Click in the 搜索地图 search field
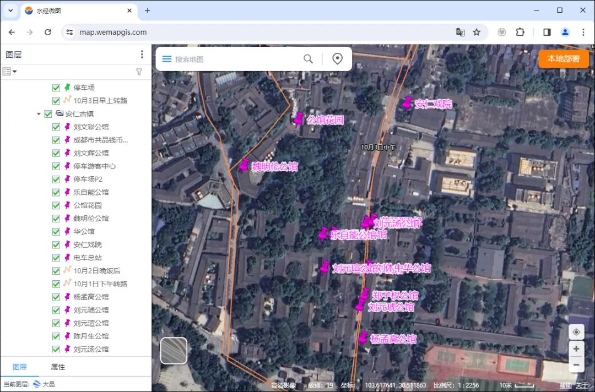The height and width of the screenshot is (392, 595). [235, 59]
